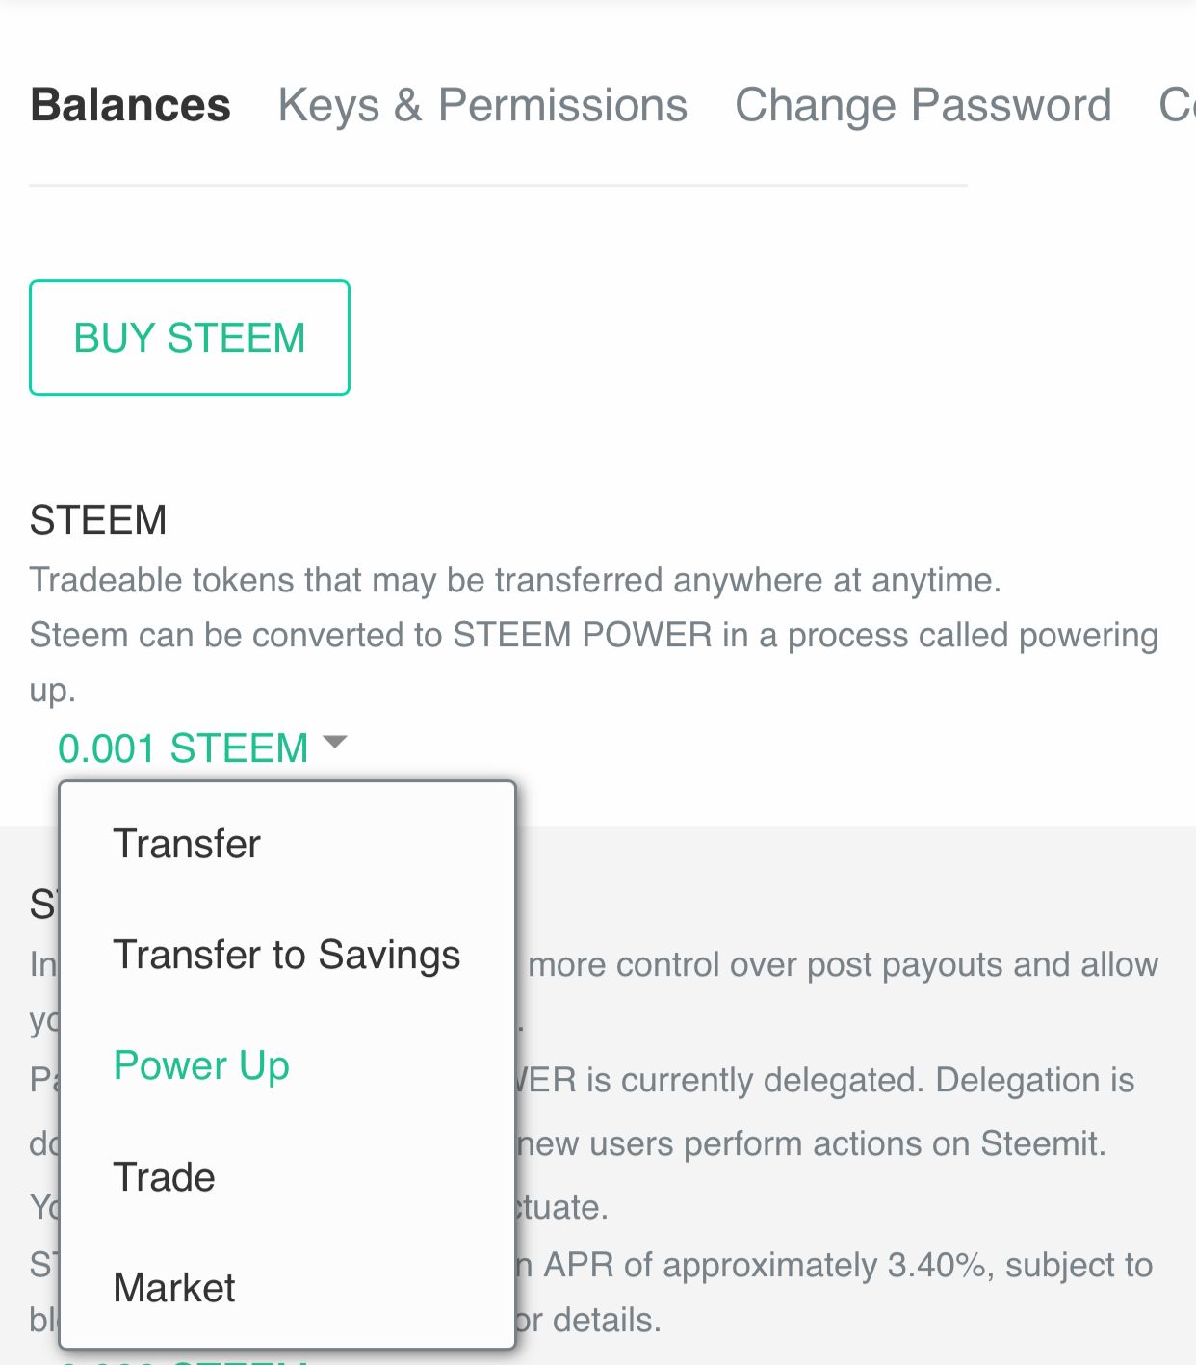Choose Transfer from the STEEM menu
Image resolution: width=1196 pixels, height=1365 pixels.
[187, 844]
